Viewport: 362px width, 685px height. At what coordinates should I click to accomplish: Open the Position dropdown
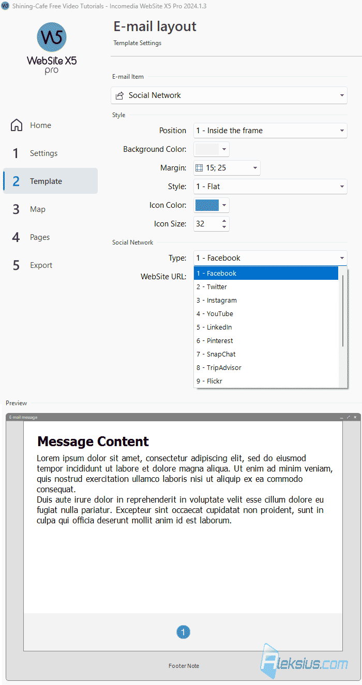point(270,131)
